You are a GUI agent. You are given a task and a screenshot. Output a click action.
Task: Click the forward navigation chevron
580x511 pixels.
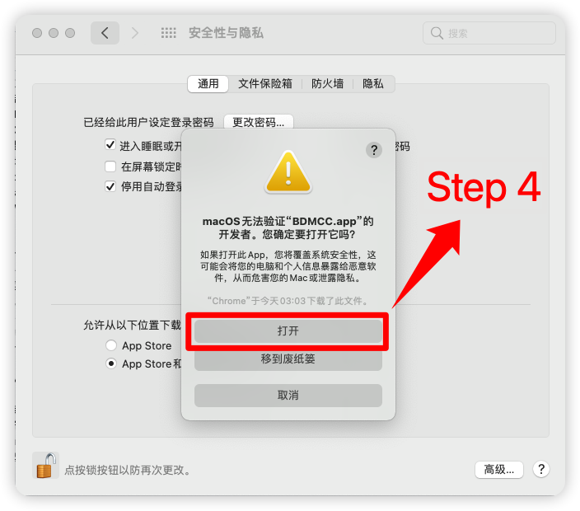(x=135, y=33)
